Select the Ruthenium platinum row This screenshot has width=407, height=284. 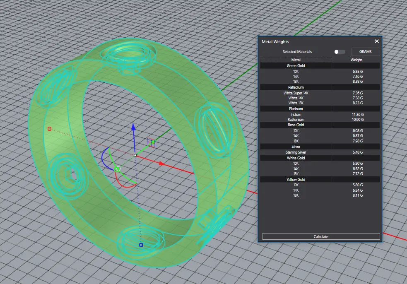(x=320, y=119)
